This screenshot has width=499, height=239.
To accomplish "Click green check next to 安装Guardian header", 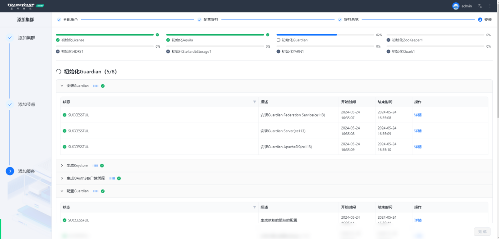I will 103,86.
